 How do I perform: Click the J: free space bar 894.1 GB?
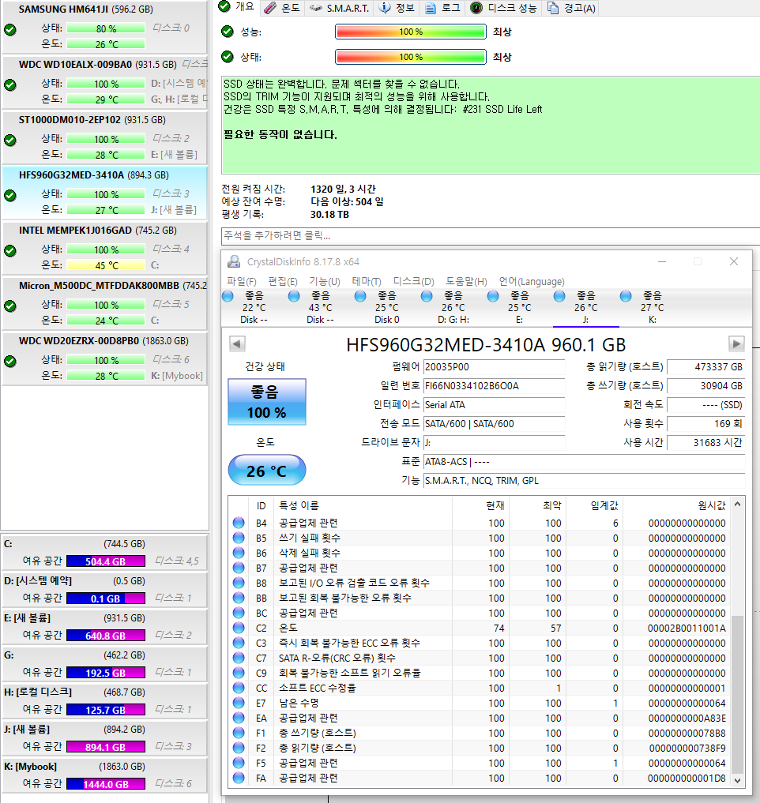click(x=106, y=747)
